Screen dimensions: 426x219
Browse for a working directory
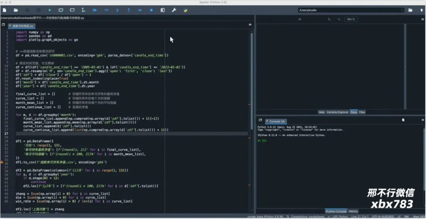tap(410, 10)
